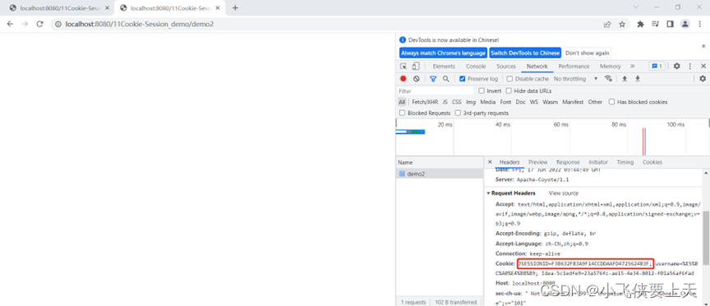Open network conditions wifi icon
Viewport: 710px width, 306px height.
[608, 79]
